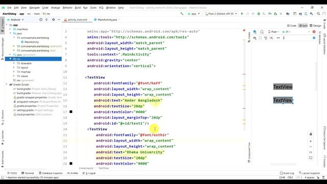Image resolution: width=327 pixels, height=184 pixels.
Task: Zoom out the design preview with minus
Action: pos(311,147)
